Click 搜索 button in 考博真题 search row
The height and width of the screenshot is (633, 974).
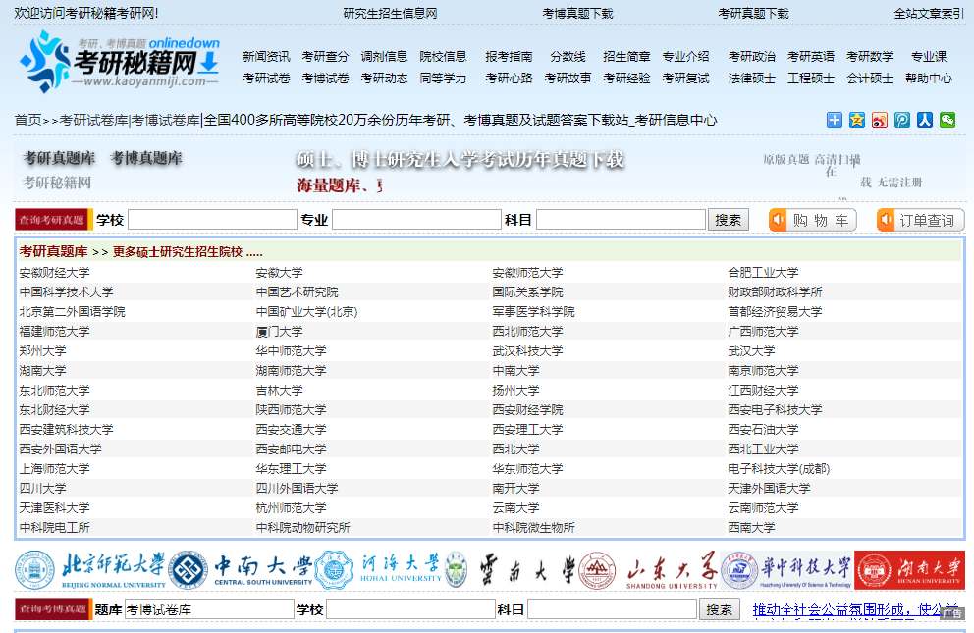pos(720,609)
